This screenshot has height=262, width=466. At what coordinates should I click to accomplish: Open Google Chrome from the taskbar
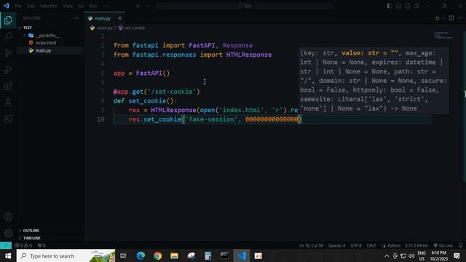click(157, 255)
